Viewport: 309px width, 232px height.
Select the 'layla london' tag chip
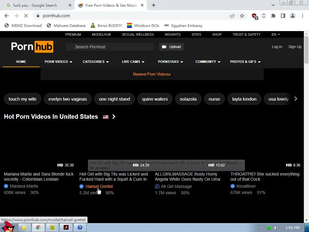point(244,99)
